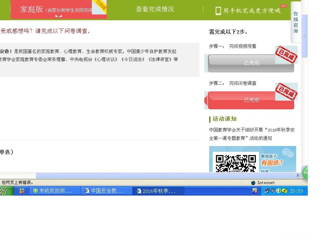Open the 查看完成情况 tab
Viewport: 330px width, 247px height.
coord(155,9)
